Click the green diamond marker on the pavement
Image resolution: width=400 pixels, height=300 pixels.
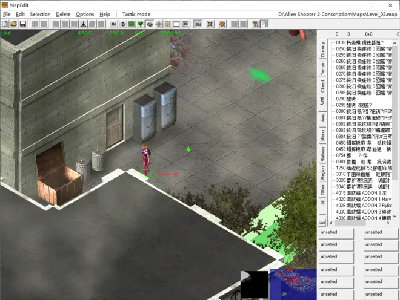point(188,149)
